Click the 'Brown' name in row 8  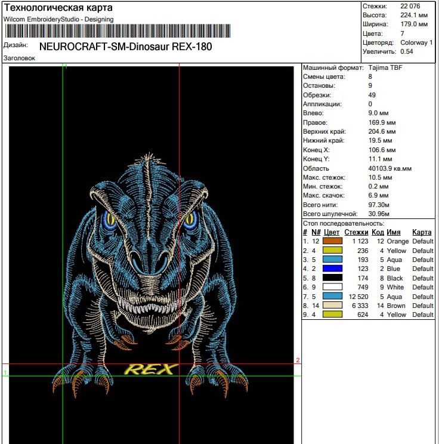(396, 306)
